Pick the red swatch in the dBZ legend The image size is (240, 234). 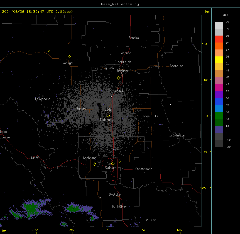click(x=219, y=39)
